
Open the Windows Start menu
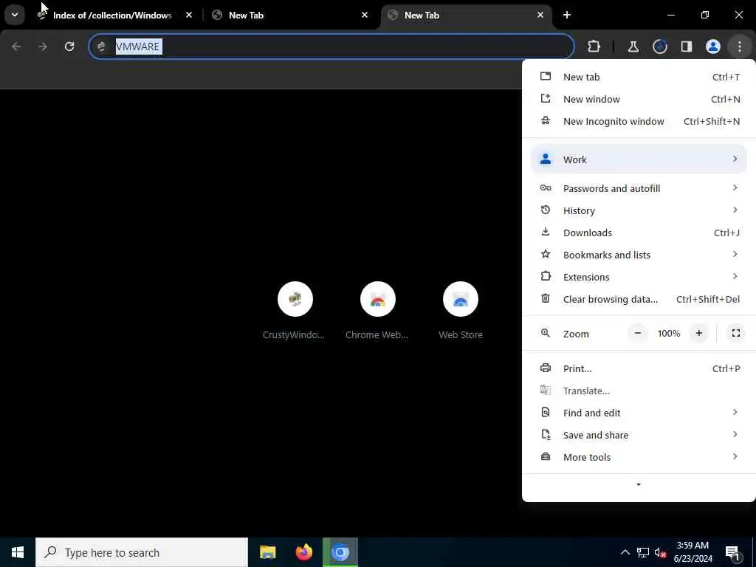pos(18,552)
